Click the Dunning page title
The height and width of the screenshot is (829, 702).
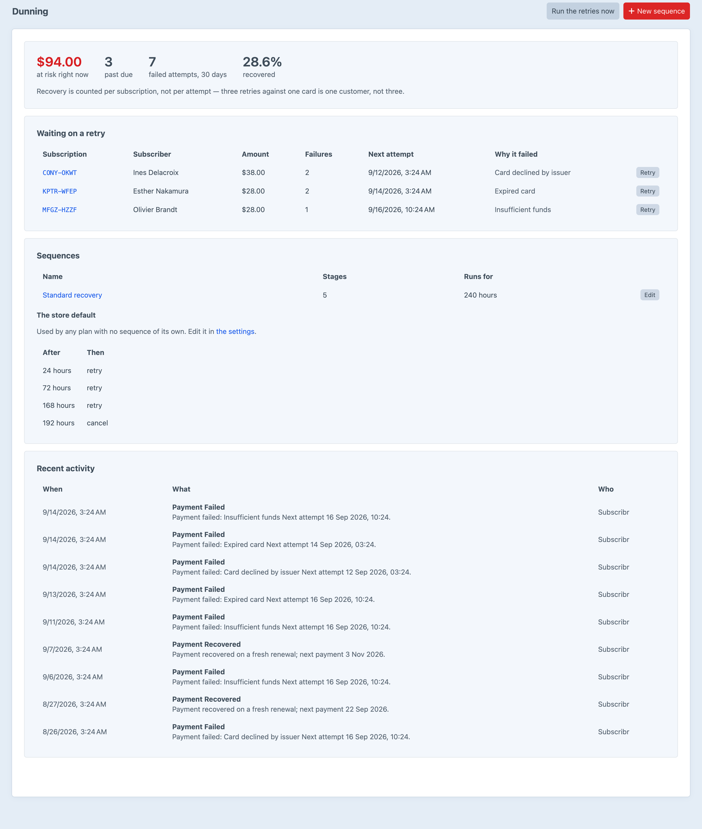30,11
